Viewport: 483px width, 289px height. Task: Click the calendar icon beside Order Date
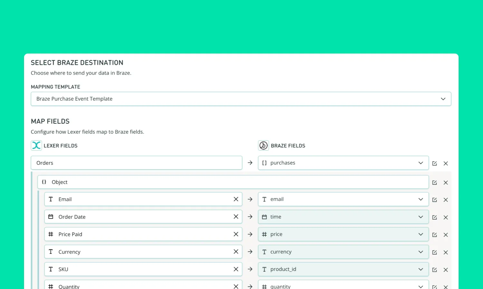[51, 217]
